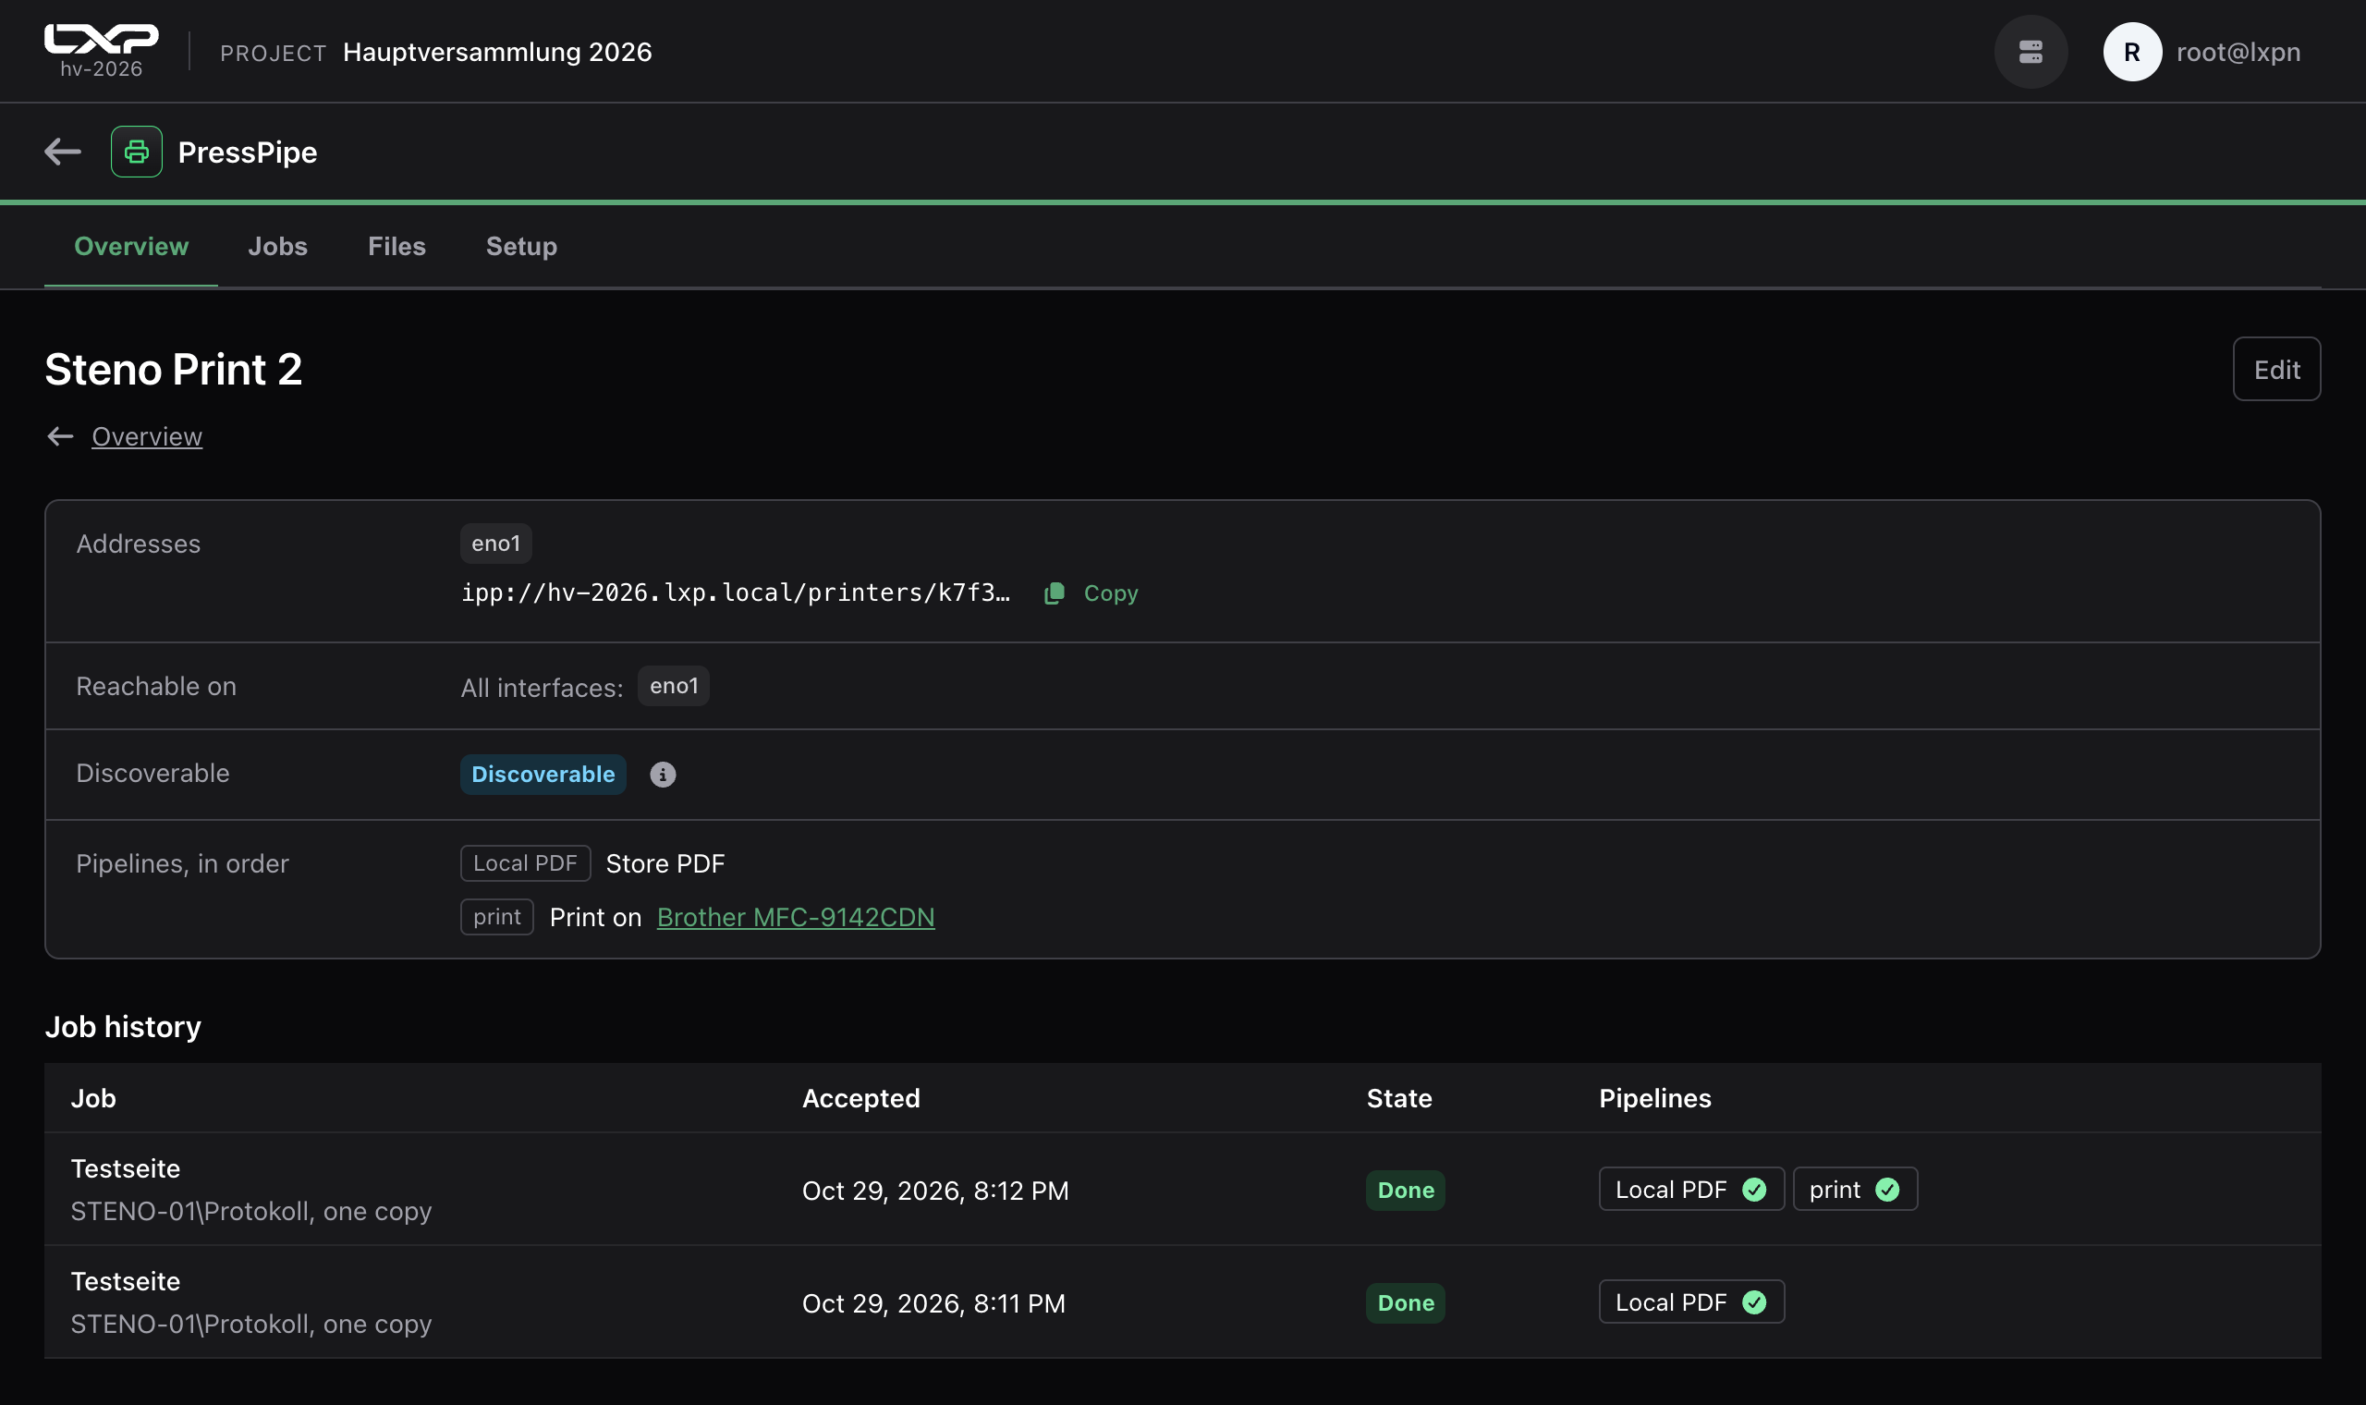Click the PressPipe printer icon
This screenshot has height=1405, width=2366.
click(136, 152)
